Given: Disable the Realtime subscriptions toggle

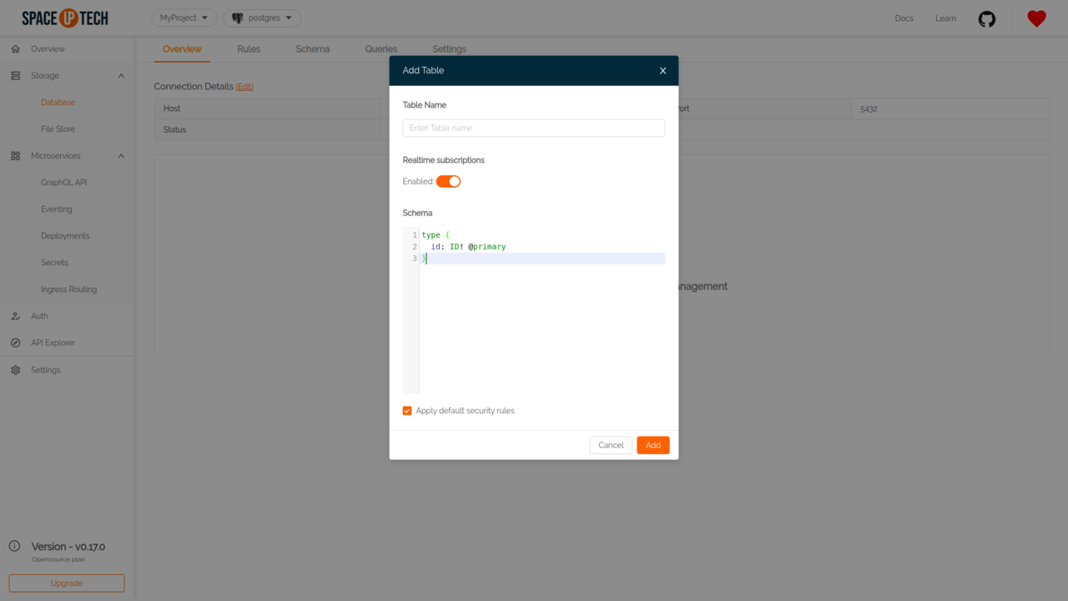Looking at the screenshot, I should pos(448,181).
